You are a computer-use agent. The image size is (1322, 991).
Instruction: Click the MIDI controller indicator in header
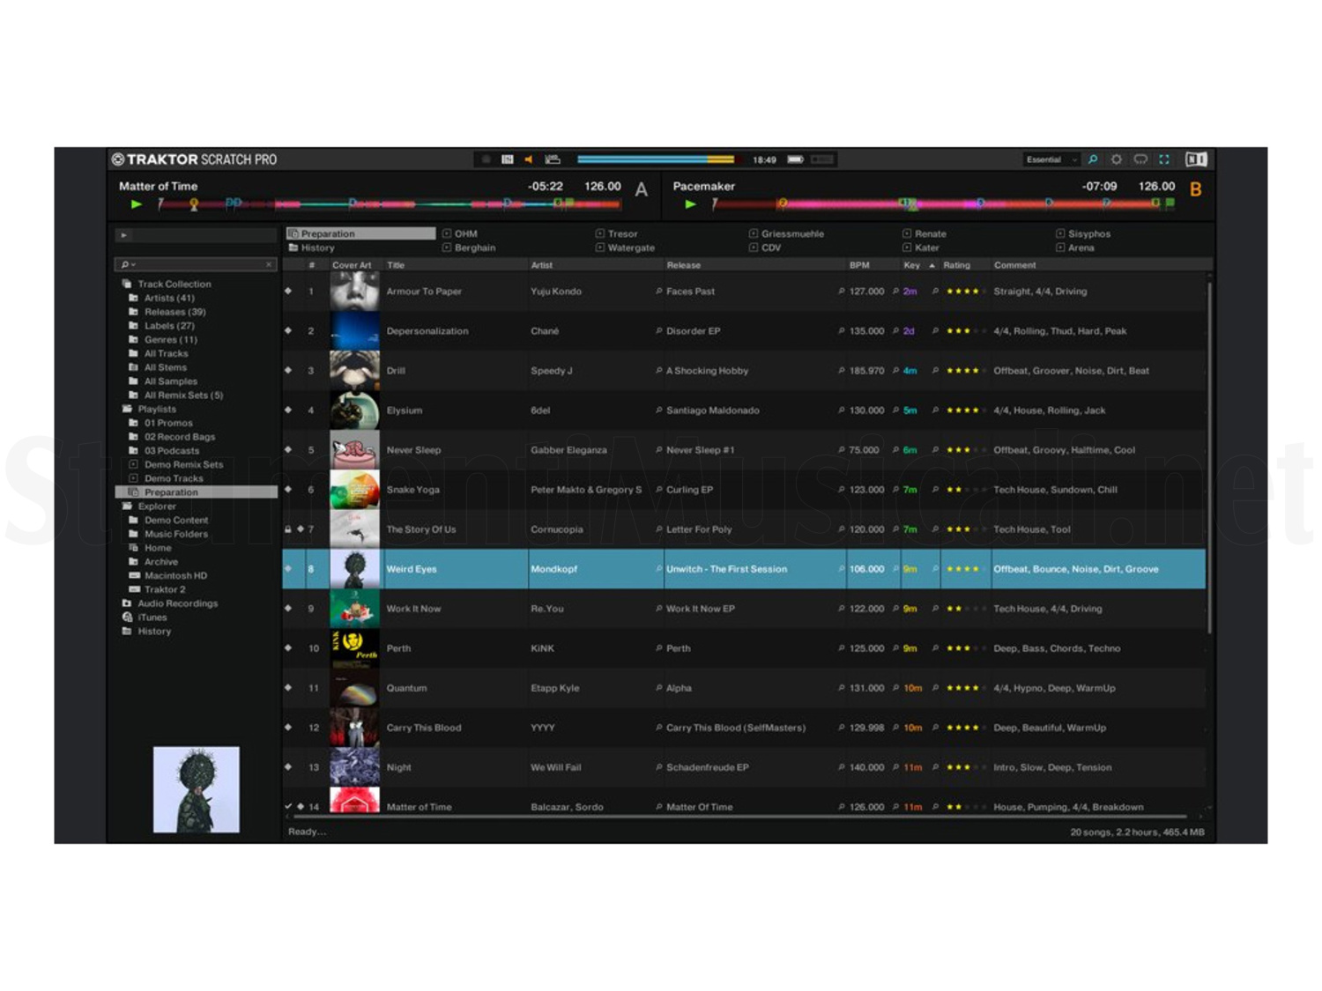click(x=508, y=159)
